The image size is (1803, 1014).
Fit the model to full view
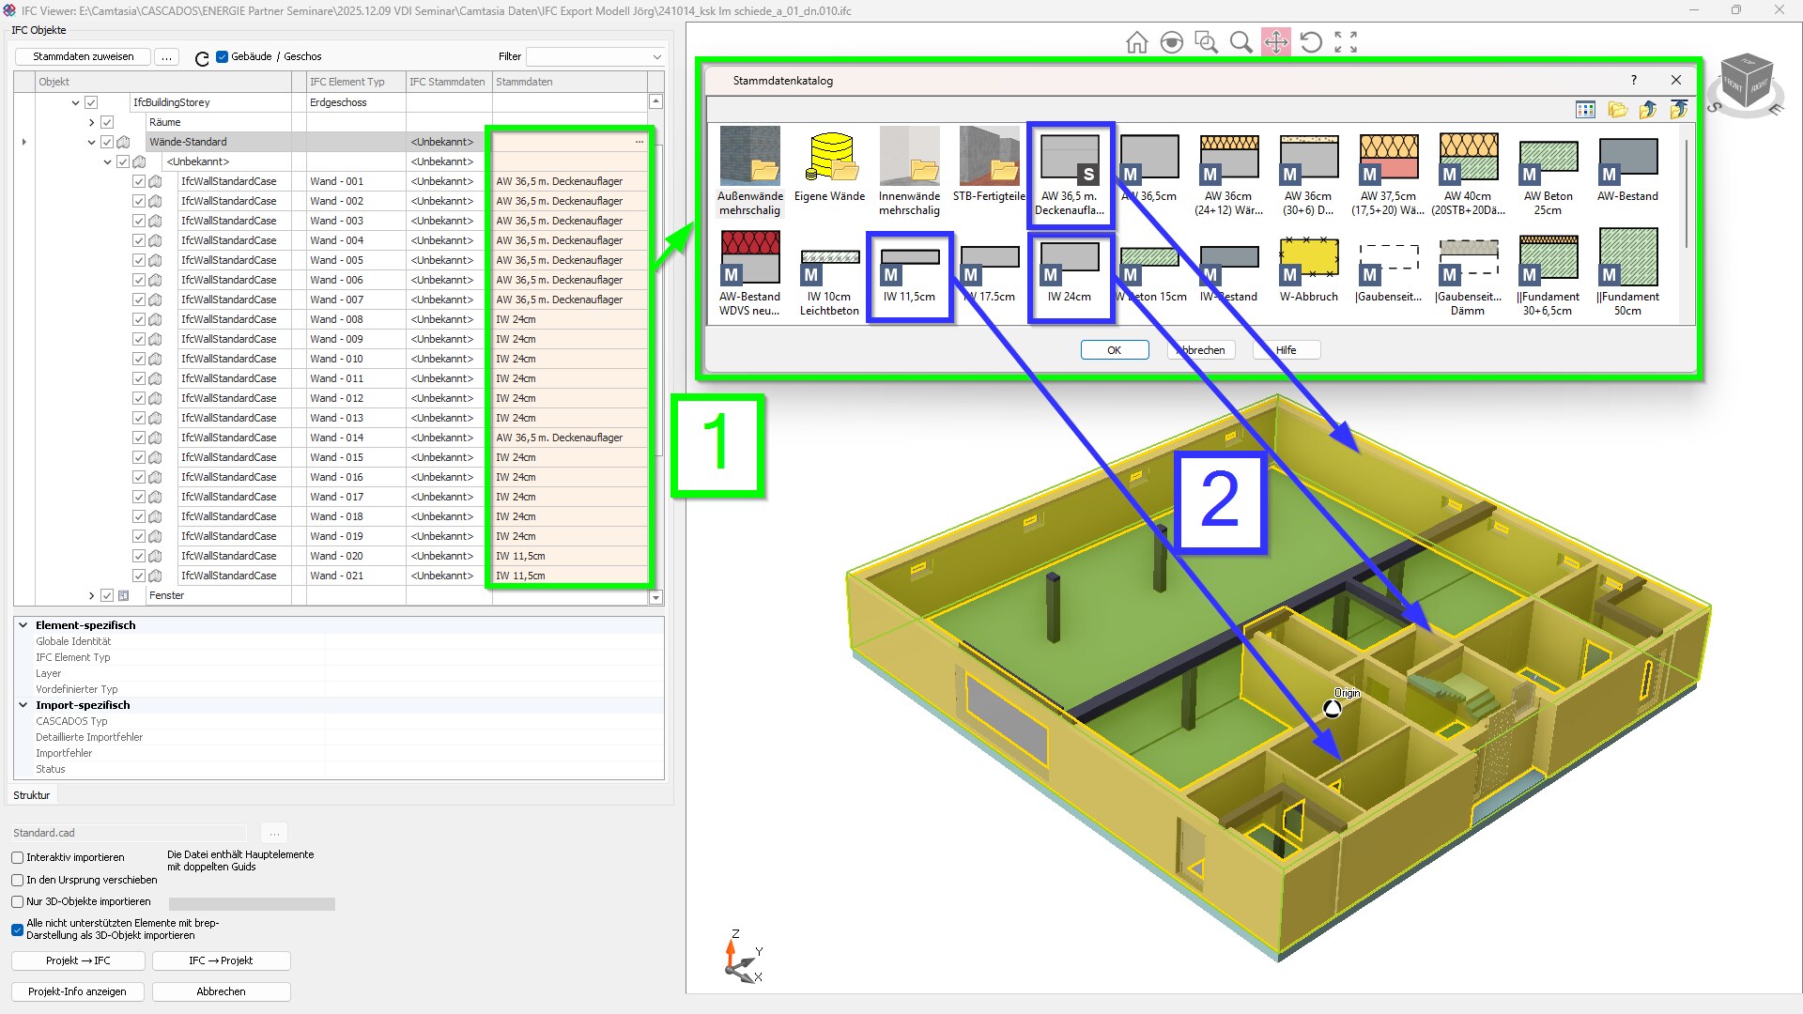coord(1346,42)
